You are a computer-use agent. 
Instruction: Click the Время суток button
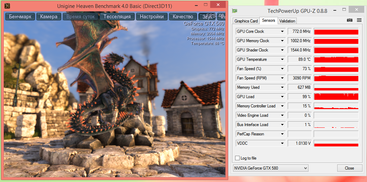[x=81, y=17]
